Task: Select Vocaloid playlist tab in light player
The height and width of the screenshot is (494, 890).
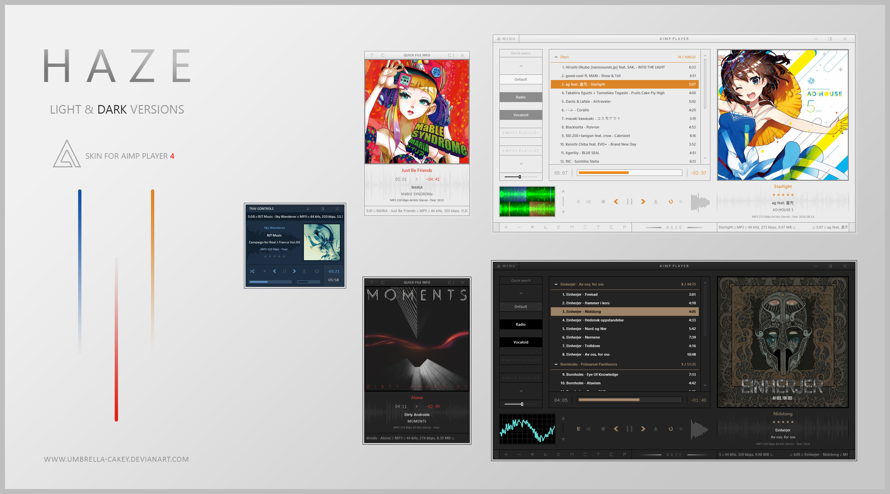Action: click(x=521, y=115)
